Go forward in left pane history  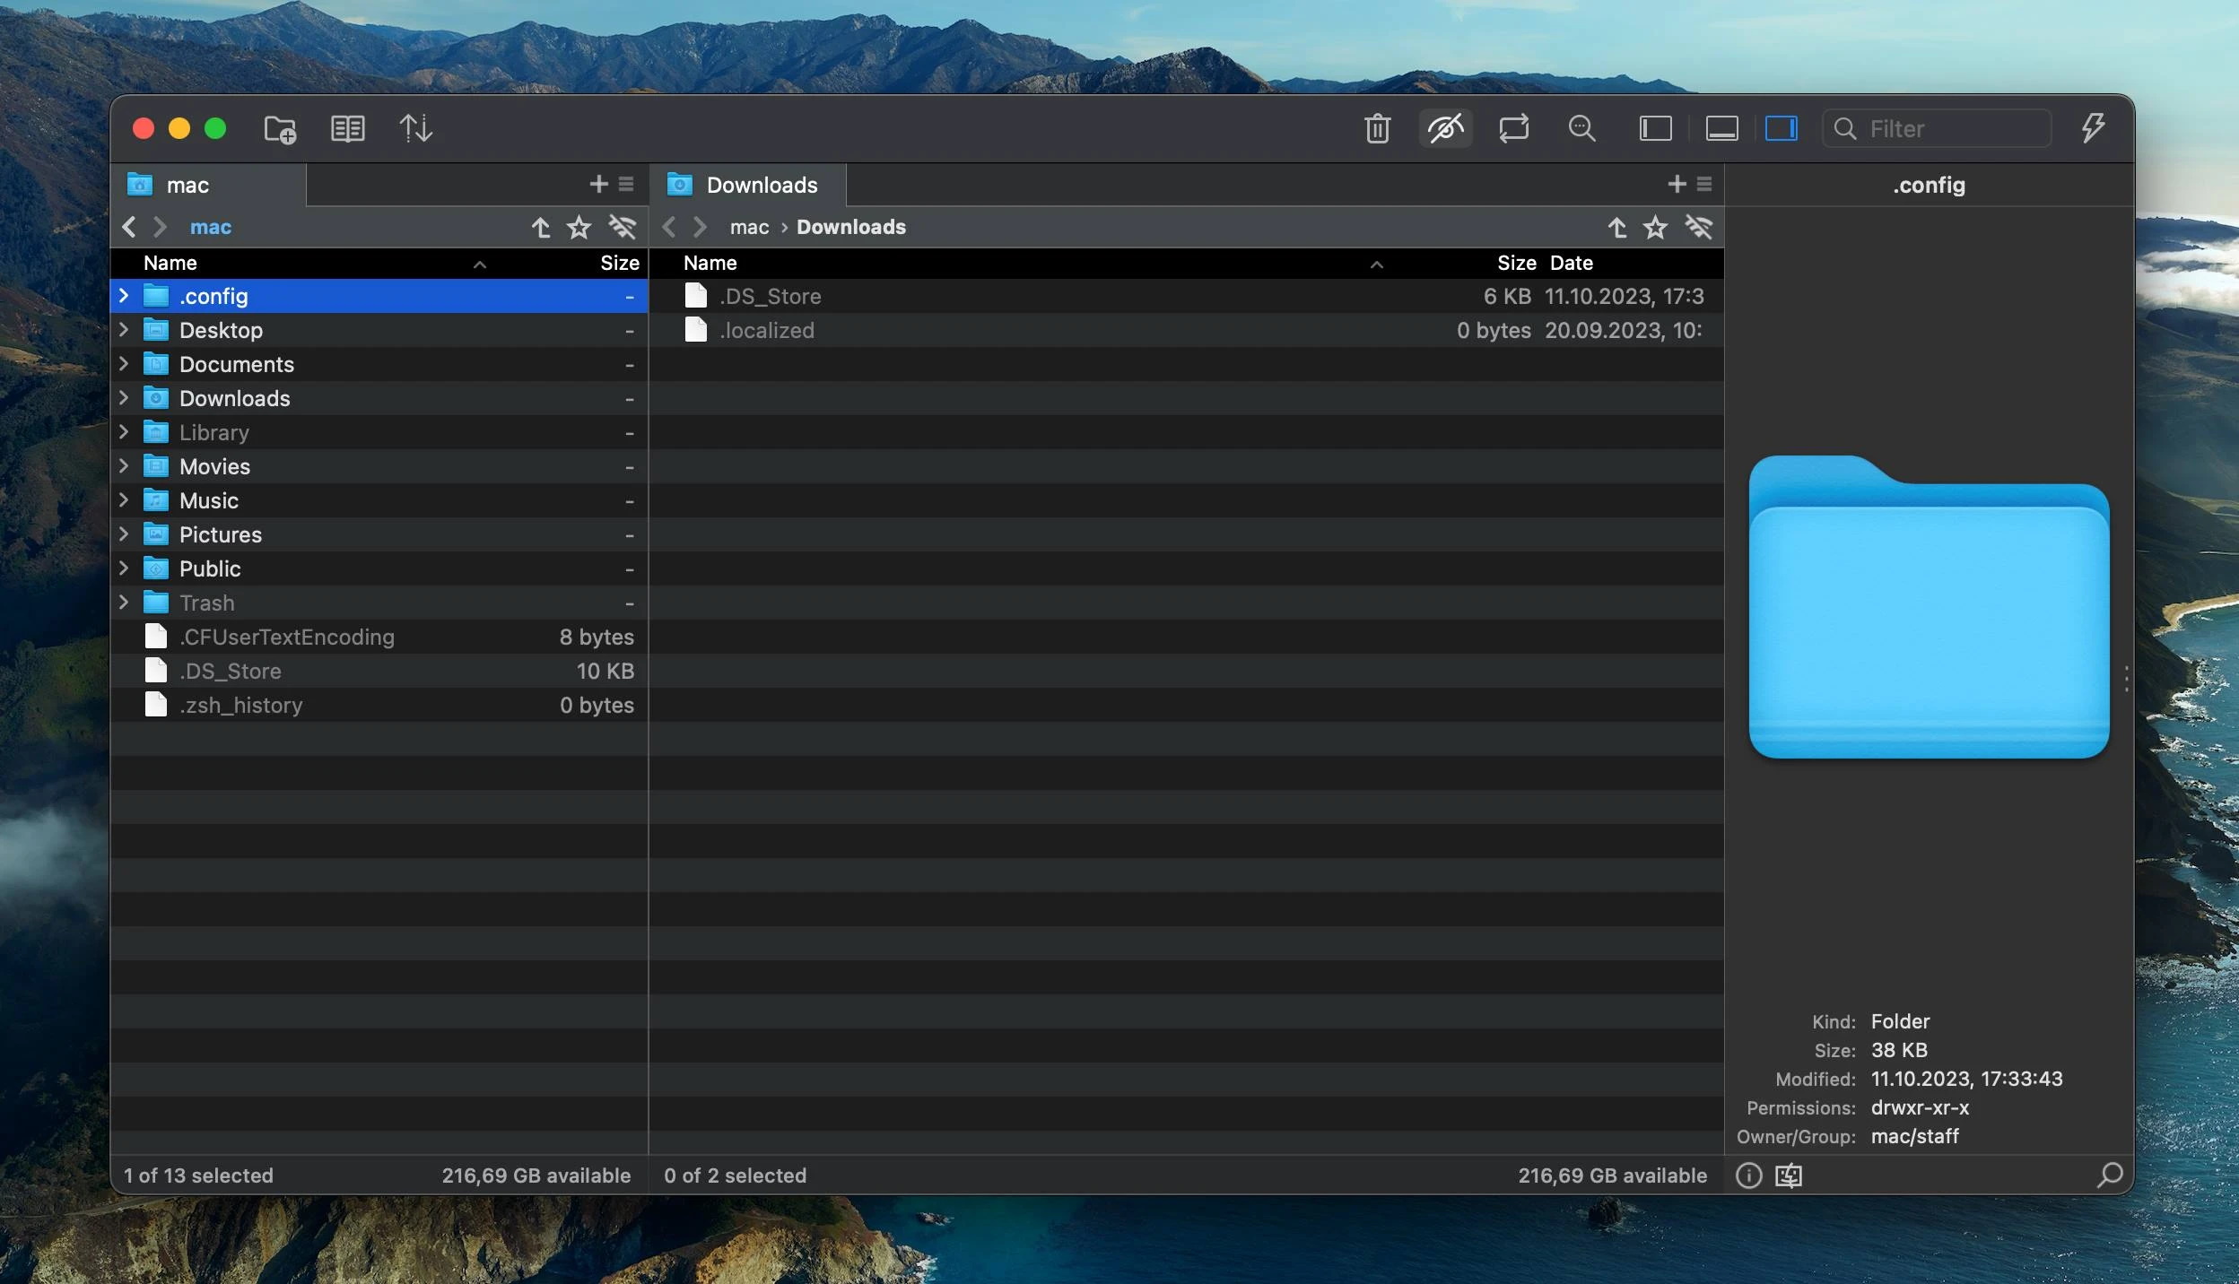pos(160,227)
